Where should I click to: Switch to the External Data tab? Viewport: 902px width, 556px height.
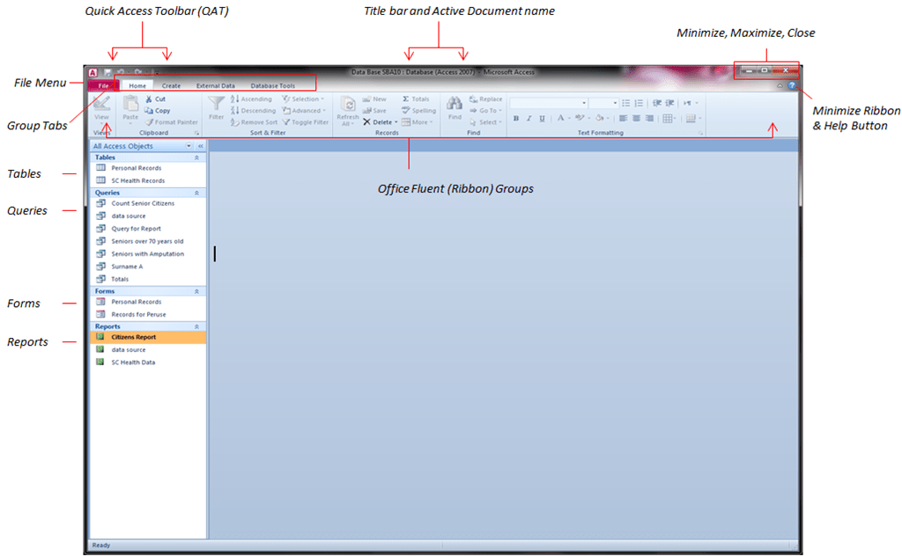(x=216, y=85)
